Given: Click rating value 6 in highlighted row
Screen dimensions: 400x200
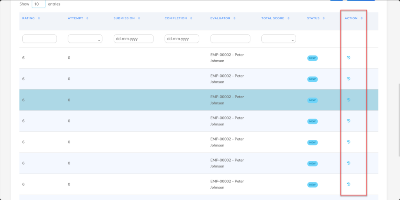Looking at the screenshot, I should coord(23,100).
